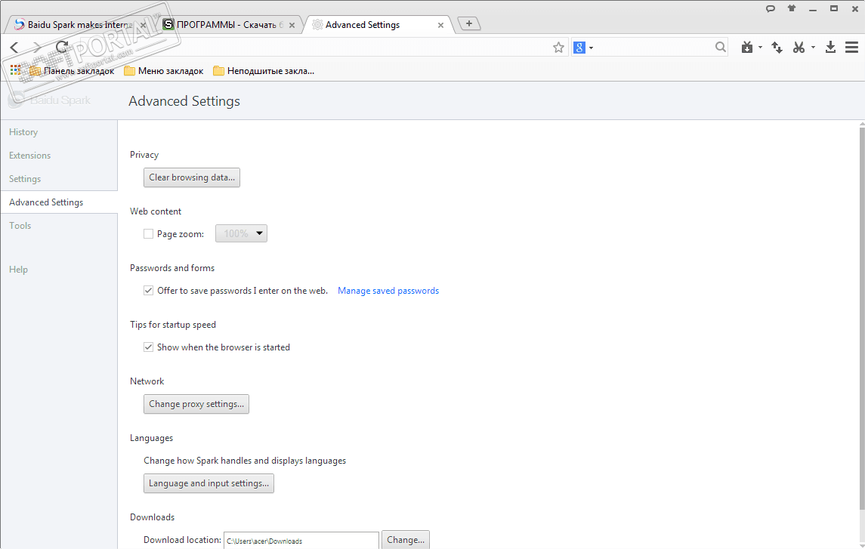Click the search magnifier icon
865x549 pixels.
[x=721, y=48]
